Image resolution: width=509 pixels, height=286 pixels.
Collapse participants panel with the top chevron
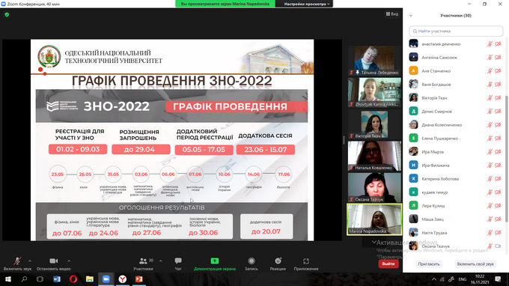click(411, 16)
